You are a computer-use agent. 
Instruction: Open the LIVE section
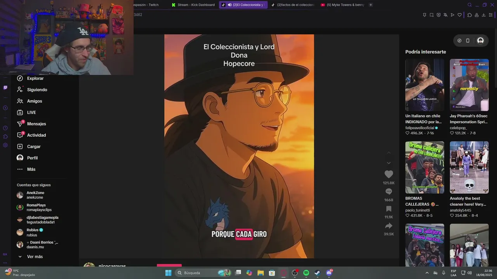26,112
